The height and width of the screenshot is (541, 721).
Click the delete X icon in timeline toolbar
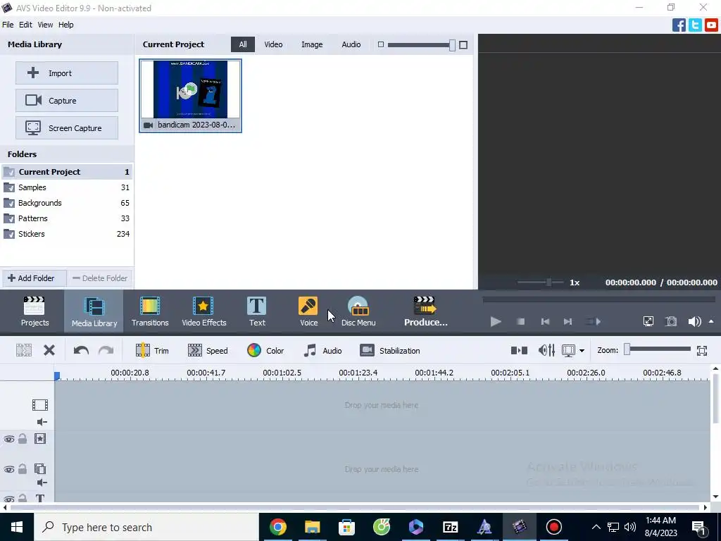(49, 351)
